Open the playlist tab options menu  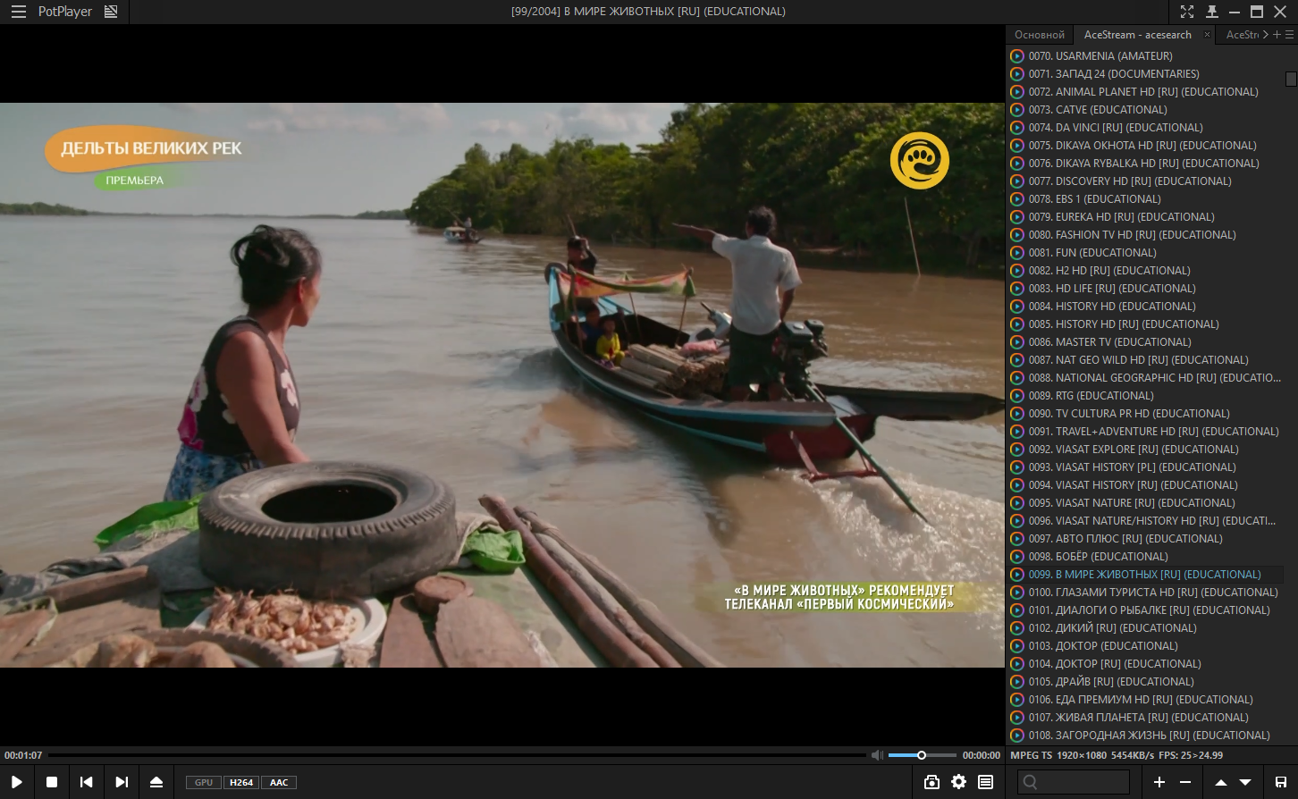(1289, 35)
